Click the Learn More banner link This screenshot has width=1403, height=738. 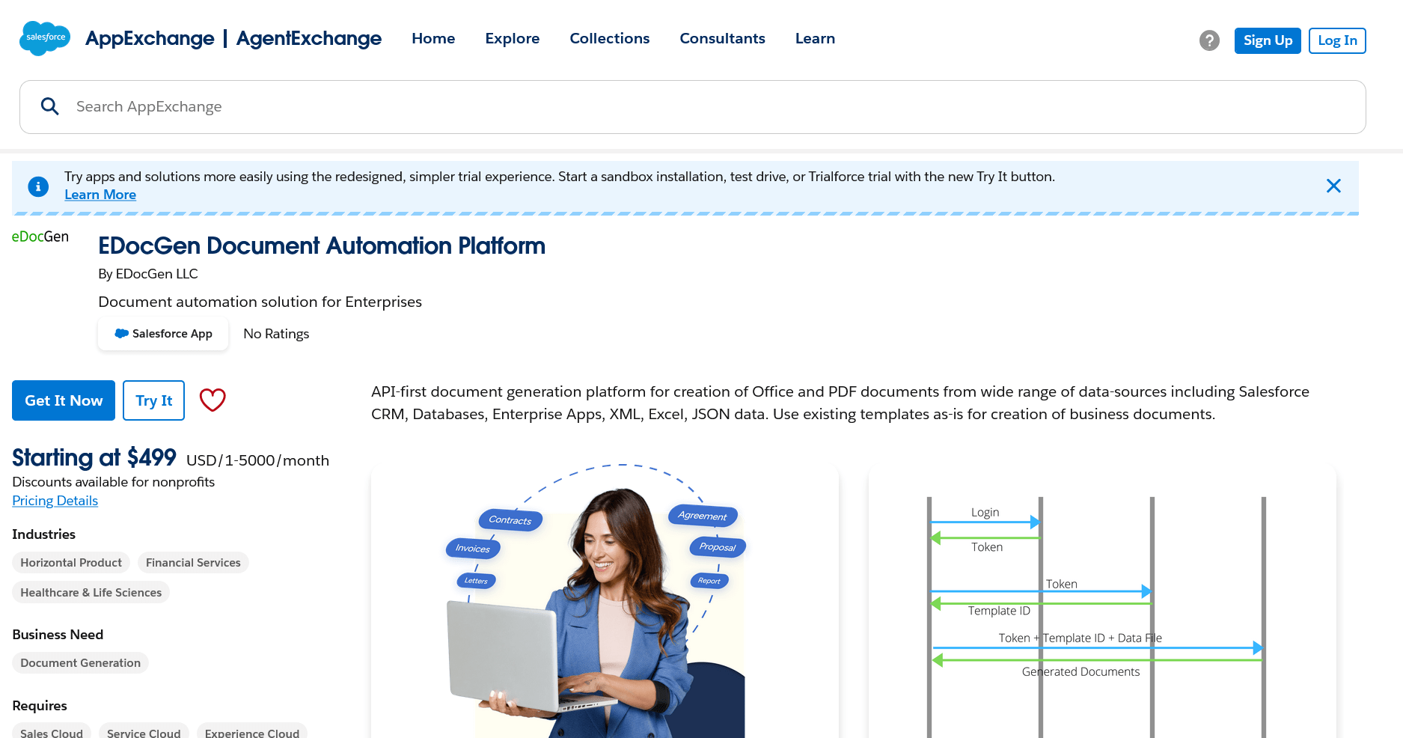click(x=100, y=195)
